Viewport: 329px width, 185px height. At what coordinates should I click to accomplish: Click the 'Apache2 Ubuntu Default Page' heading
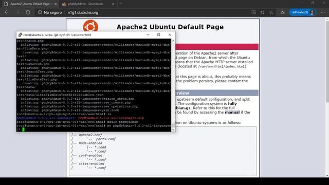point(170,27)
